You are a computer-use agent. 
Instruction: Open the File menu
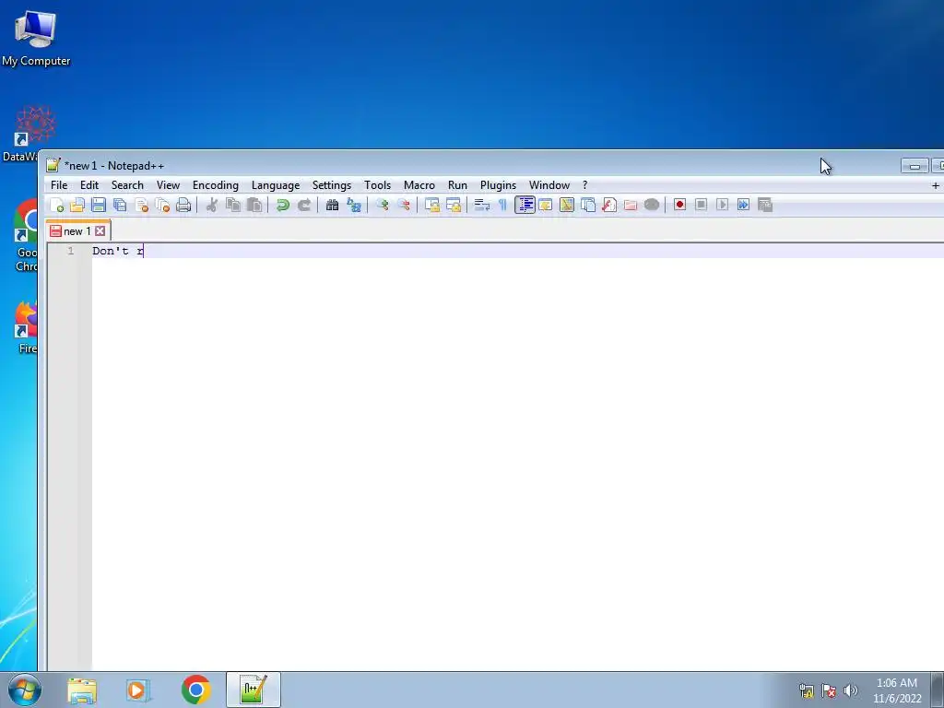click(59, 184)
